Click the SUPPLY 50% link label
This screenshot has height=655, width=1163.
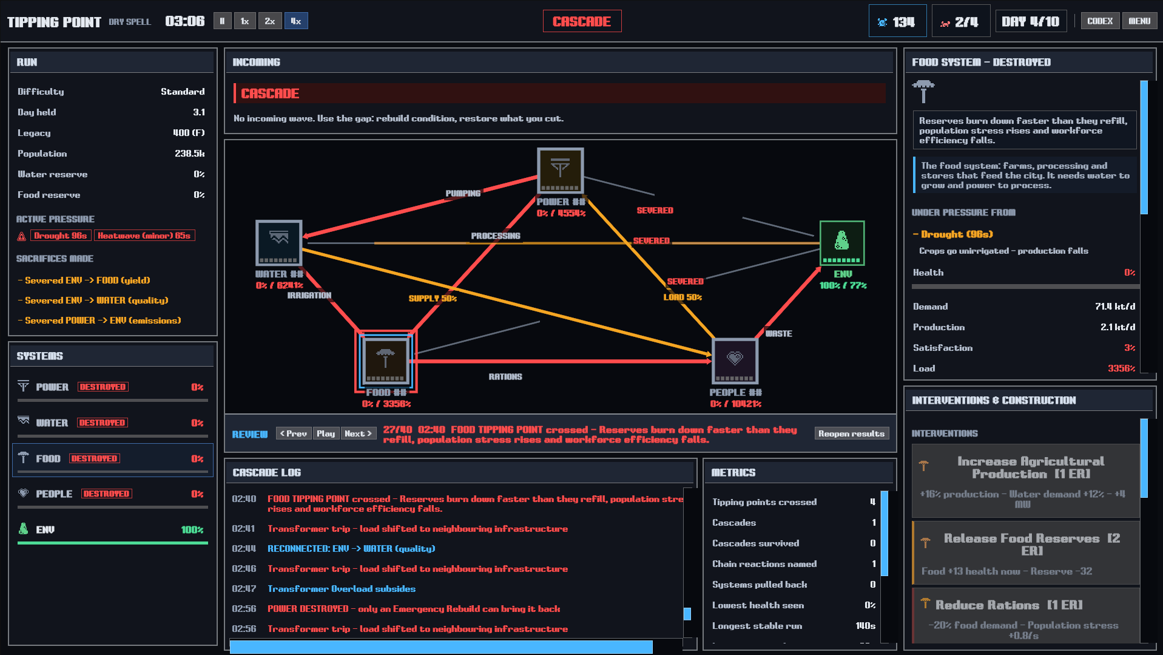click(x=433, y=298)
